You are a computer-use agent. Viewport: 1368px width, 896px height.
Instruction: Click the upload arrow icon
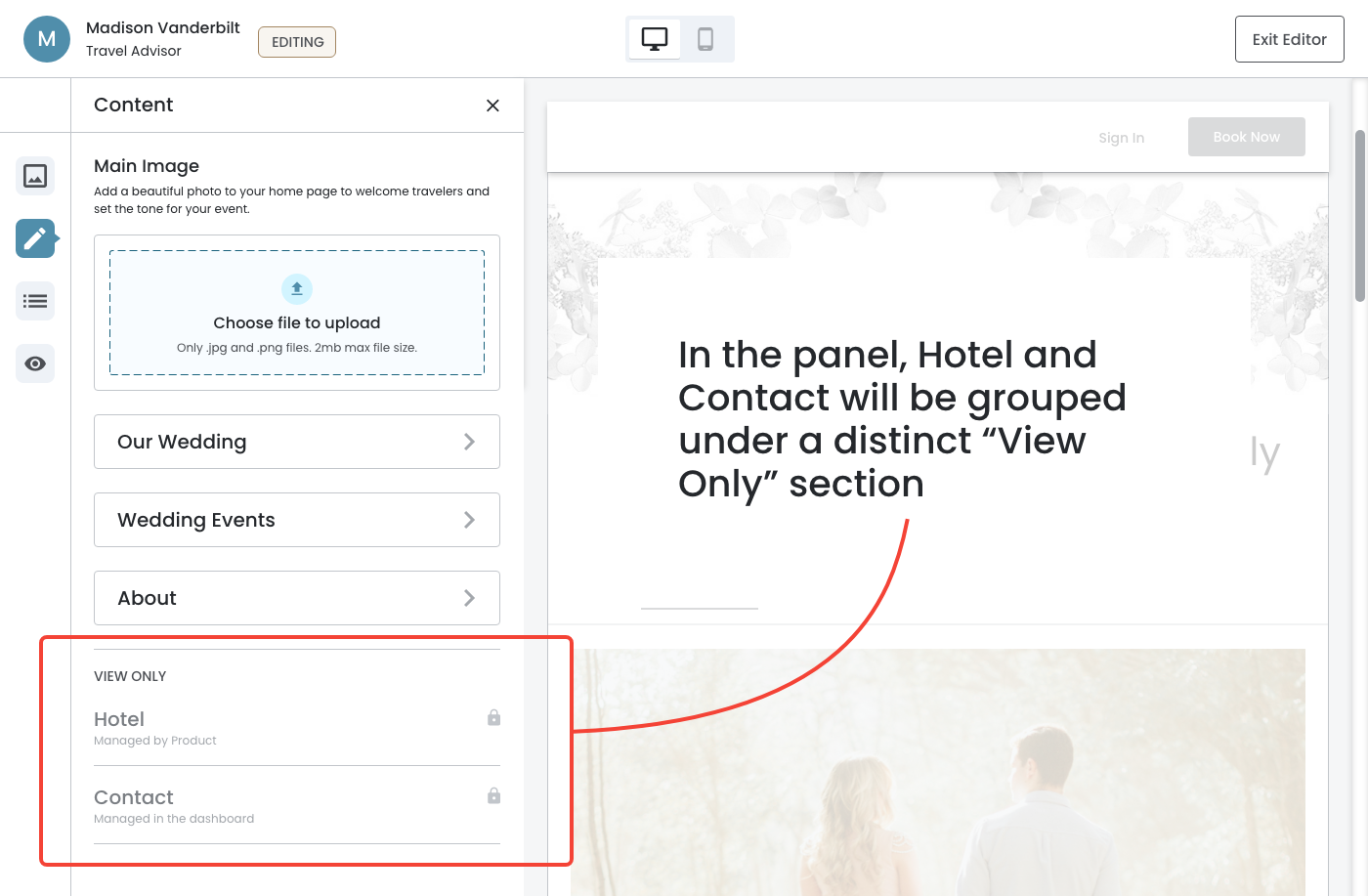click(x=297, y=289)
